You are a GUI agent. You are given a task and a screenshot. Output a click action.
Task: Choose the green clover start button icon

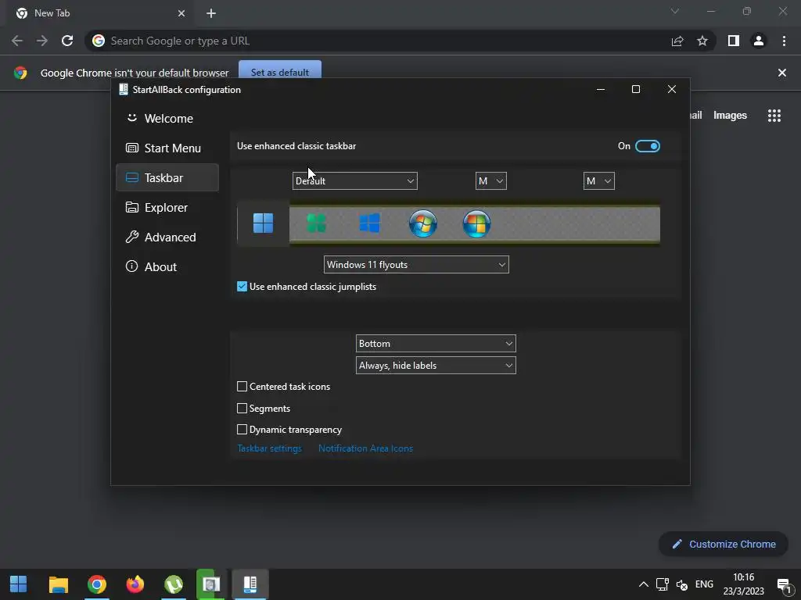pos(316,223)
